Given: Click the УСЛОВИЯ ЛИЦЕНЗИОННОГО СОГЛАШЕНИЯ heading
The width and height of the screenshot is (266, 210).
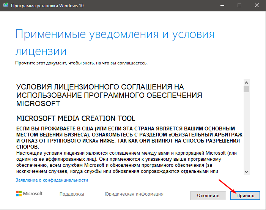Looking at the screenshot, I should tap(109, 95).
